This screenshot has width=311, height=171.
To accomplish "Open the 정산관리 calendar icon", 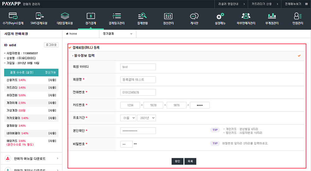I will click(168, 16).
